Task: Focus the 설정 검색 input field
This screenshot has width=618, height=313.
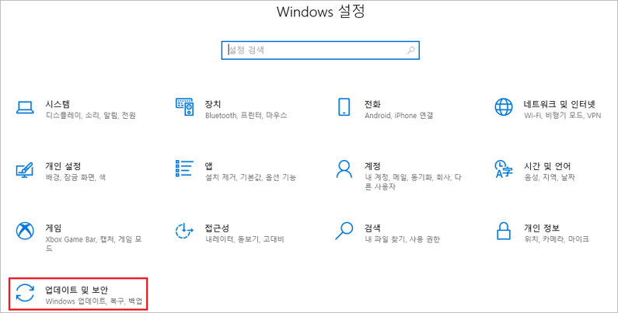Action: [320, 50]
